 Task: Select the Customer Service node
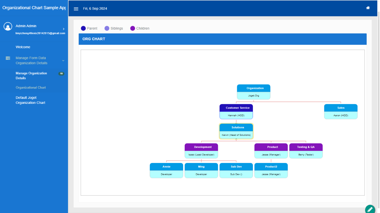tap(236, 112)
